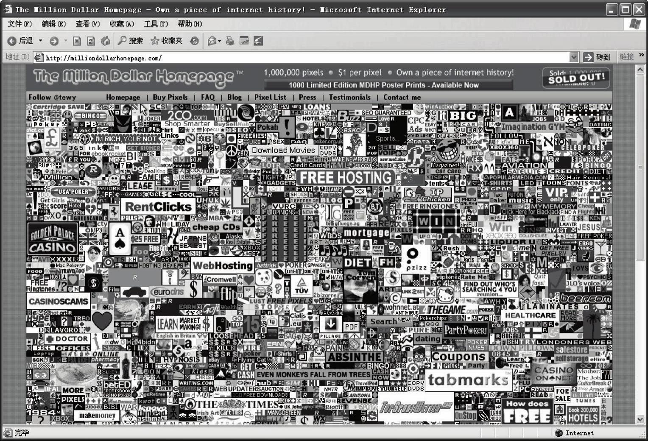The height and width of the screenshot is (441, 648).
Task: Click the Coupons pixel ad
Action: pyautogui.click(x=458, y=357)
